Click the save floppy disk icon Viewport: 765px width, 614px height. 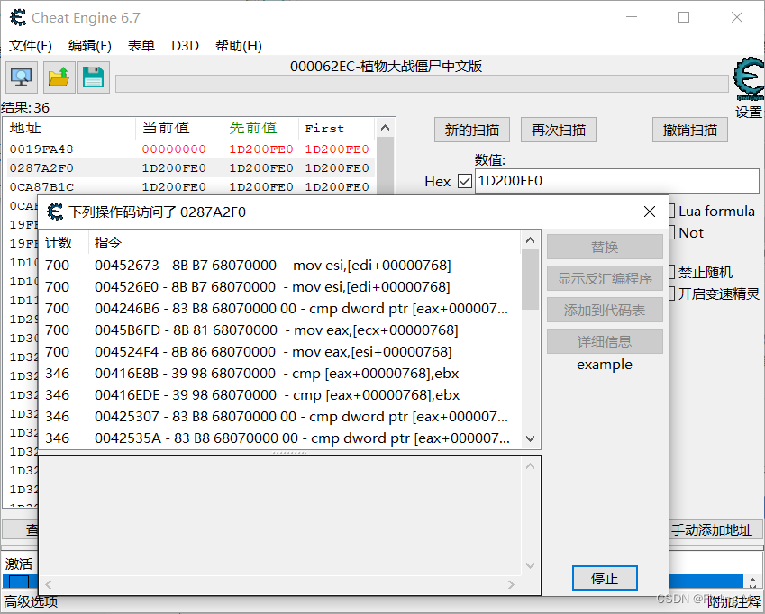93,77
